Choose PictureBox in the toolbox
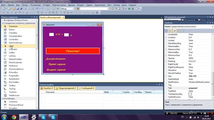The height and width of the screenshot is (120, 214). click(x=13, y=72)
